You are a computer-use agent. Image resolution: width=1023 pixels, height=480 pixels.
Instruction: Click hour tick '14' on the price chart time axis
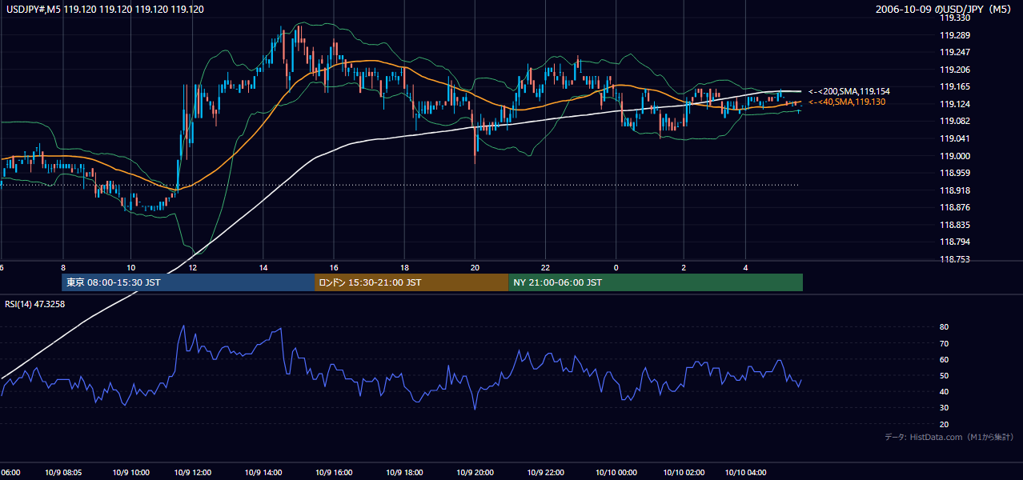point(263,267)
